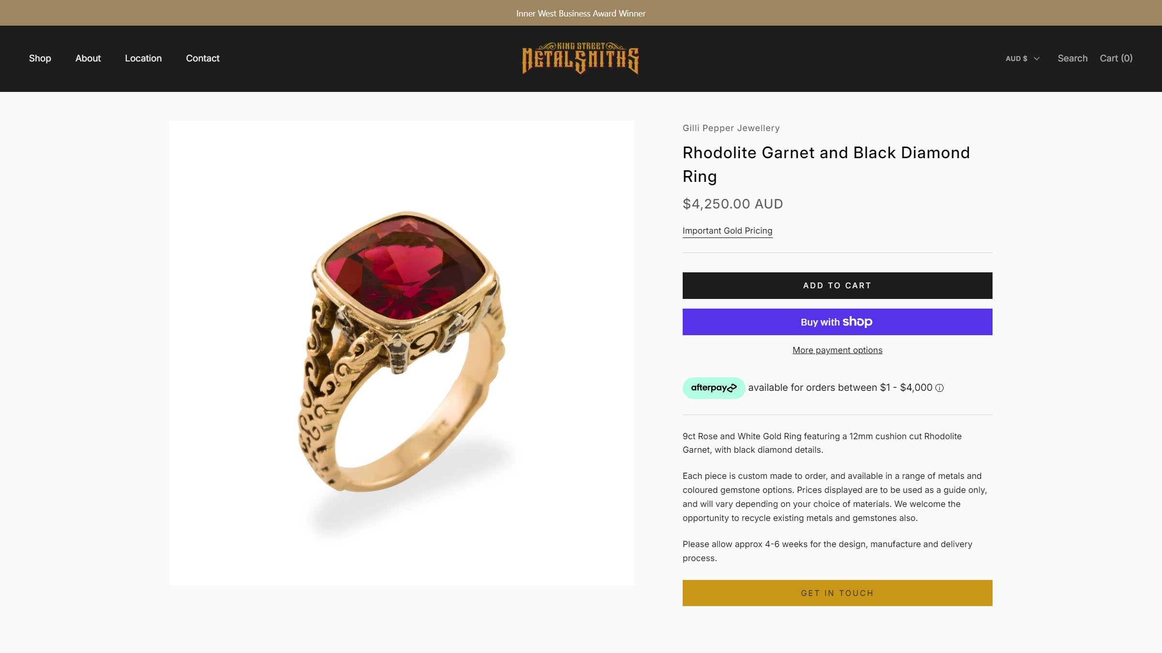Click the $4,250.00 AUD price
This screenshot has height=653, width=1162.
[x=733, y=204]
